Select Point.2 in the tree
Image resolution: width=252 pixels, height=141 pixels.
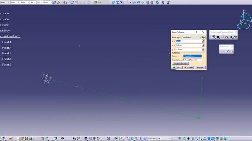coord(7,48)
